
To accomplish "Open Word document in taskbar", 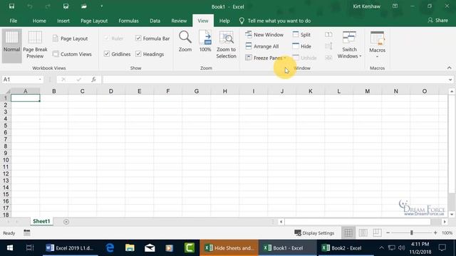I will tap(70, 248).
